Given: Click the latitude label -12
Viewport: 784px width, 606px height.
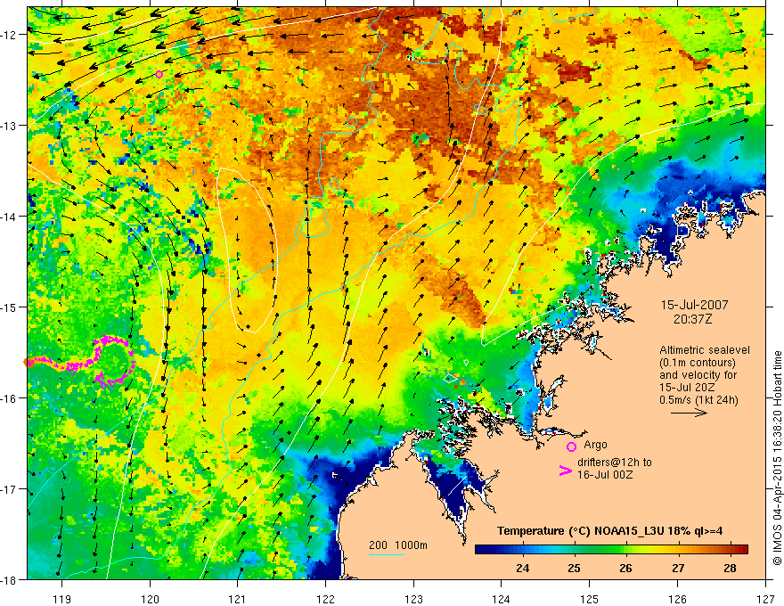Looking at the screenshot, I should (10, 35).
